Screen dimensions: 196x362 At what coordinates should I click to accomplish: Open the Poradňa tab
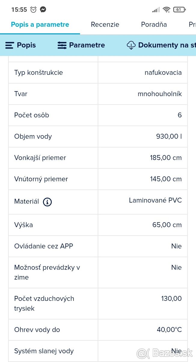point(154,24)
